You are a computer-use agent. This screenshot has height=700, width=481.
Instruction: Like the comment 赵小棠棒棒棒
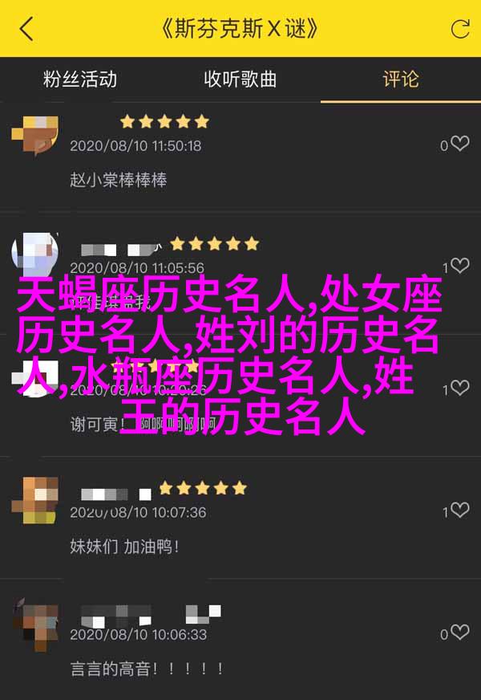(459, 144)
